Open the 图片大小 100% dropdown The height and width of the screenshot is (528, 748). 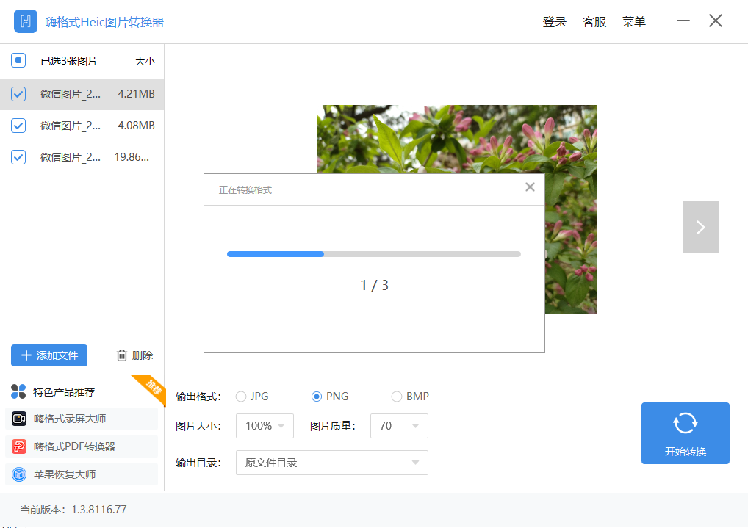pyautogui.click(x=264, y=426)
